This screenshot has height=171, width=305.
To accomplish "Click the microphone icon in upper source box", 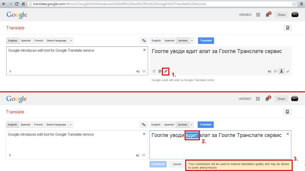I will click(x=10, y=71).
